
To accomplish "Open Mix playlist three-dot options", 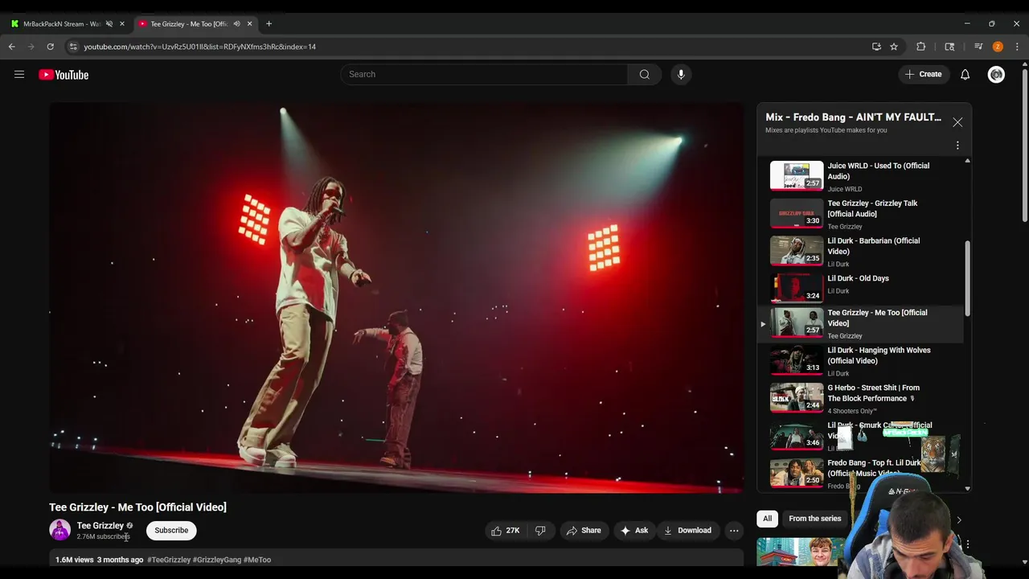I will (x=957, y=146).
